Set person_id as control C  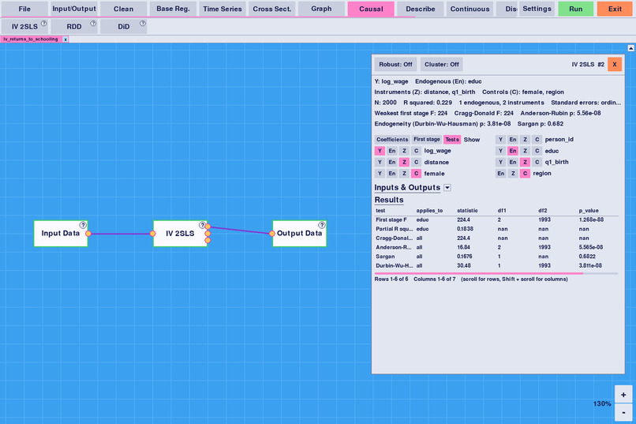[x=537, y=140]
